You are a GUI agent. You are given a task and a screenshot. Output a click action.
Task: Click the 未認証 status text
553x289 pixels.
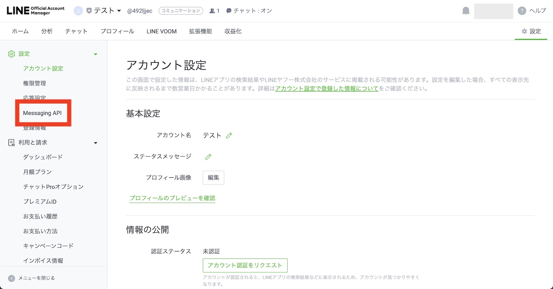click(212, 251)
